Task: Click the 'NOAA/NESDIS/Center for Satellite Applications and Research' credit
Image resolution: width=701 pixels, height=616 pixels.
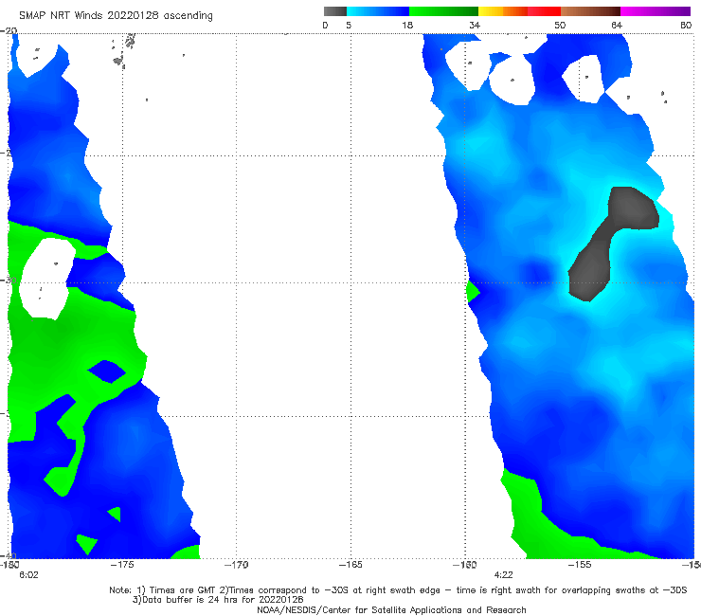Action: [391, 610]
